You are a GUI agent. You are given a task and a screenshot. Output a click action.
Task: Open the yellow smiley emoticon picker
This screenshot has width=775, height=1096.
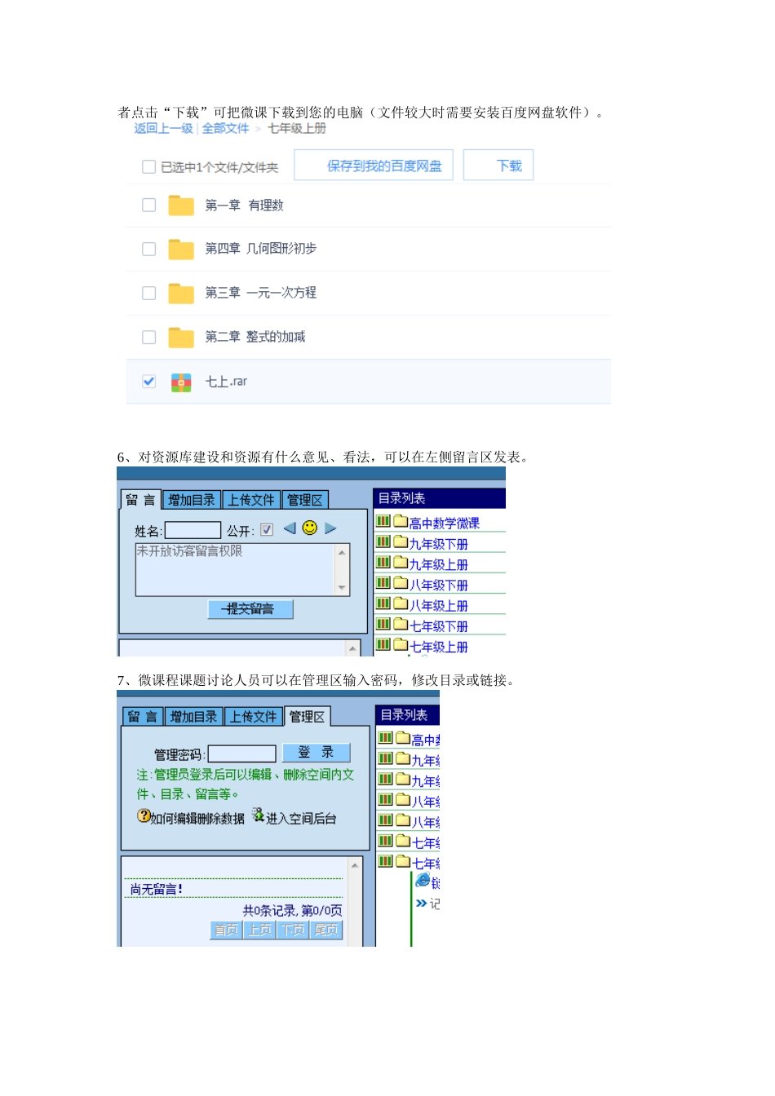tap(310, 528)
